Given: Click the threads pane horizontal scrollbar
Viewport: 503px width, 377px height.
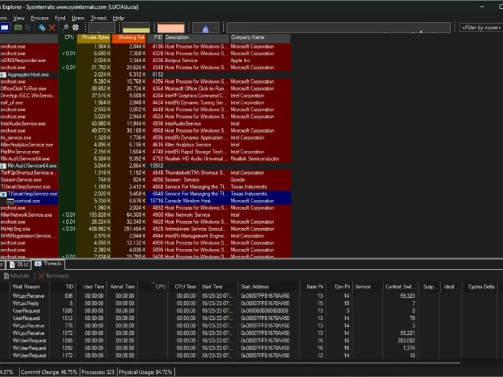Looking at the screenshot, I should [x=230, y=363].
